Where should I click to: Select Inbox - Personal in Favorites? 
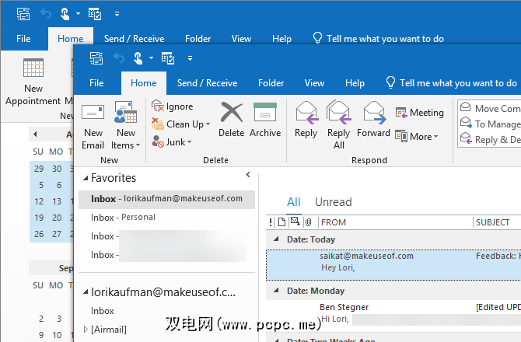tap(124, 218)
